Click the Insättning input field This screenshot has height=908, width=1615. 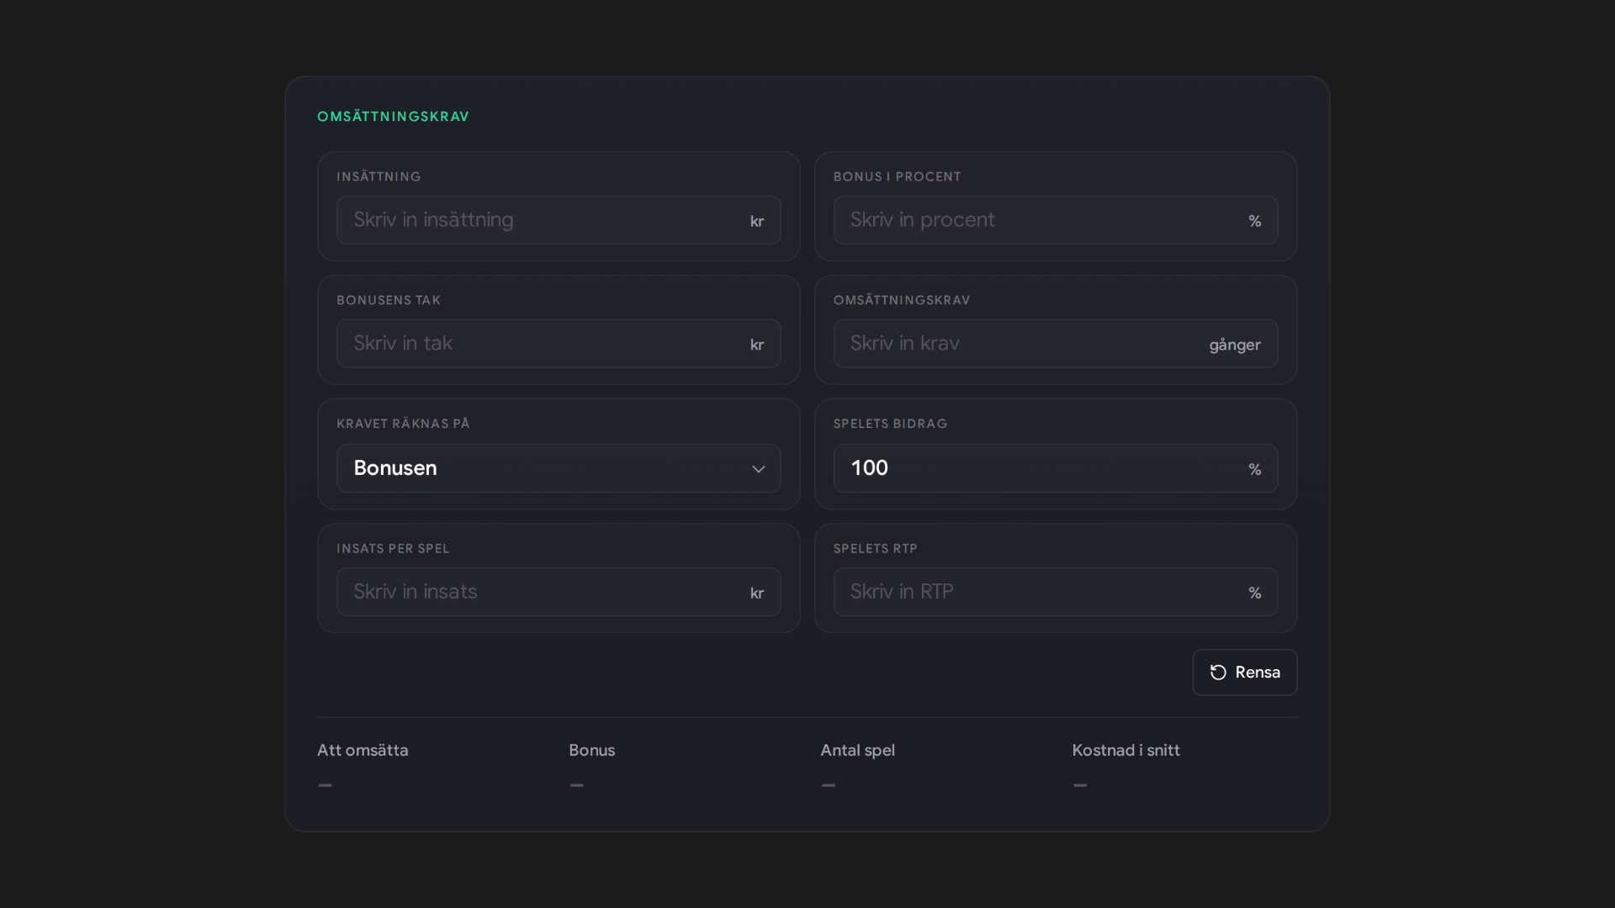click(x=559, y=220)
